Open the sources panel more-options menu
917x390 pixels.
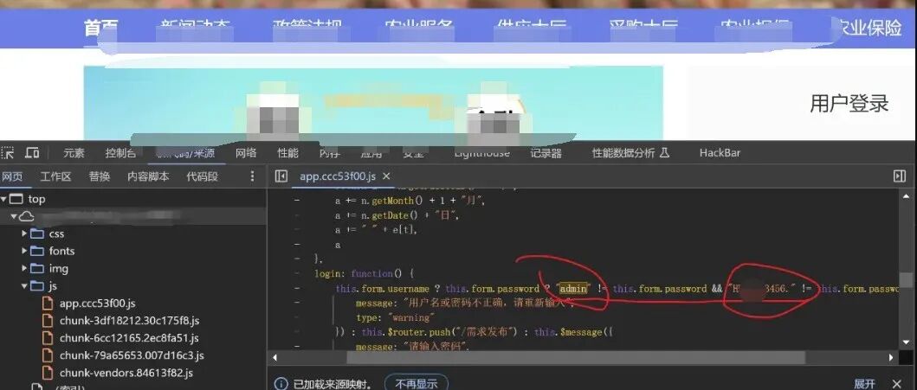point(253,176)
